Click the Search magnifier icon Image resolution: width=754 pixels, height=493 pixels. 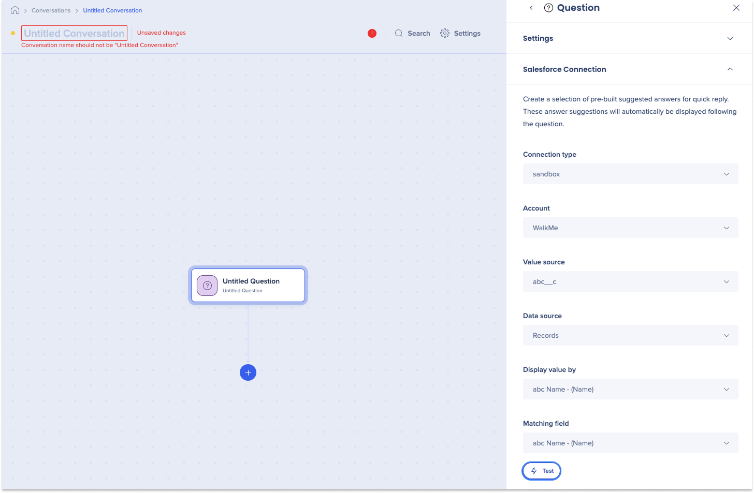tap(399, 33)
